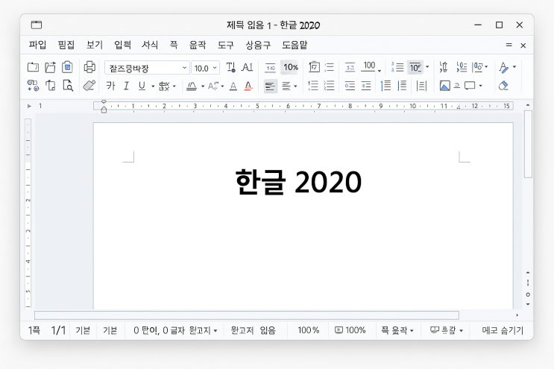Screen dimensions: 554x369
Task: Click the rectangle shape icon
Action: (470, 86)
